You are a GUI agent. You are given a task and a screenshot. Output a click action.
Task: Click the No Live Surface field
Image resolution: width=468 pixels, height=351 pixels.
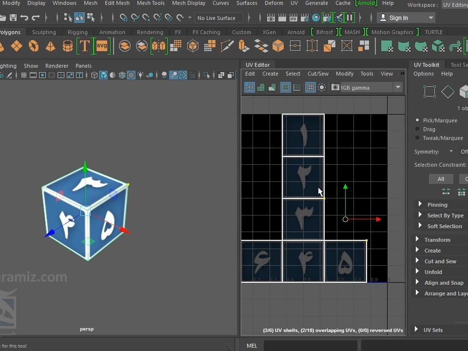(x=219, y=18)
